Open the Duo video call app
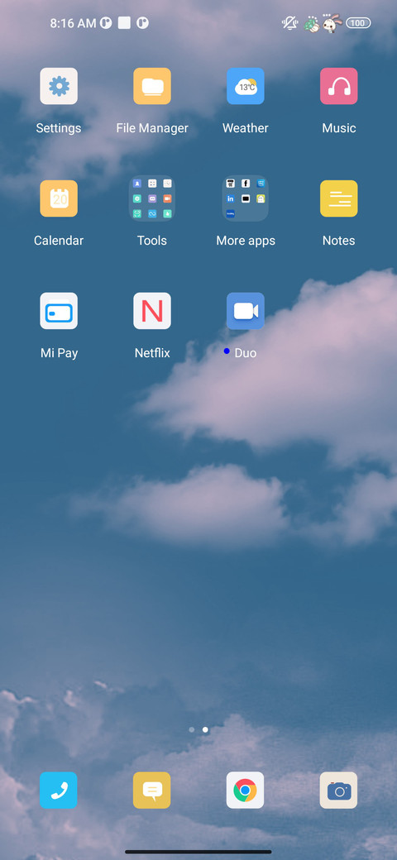Viewport: 397px width, 860px height. pos(245,311)
